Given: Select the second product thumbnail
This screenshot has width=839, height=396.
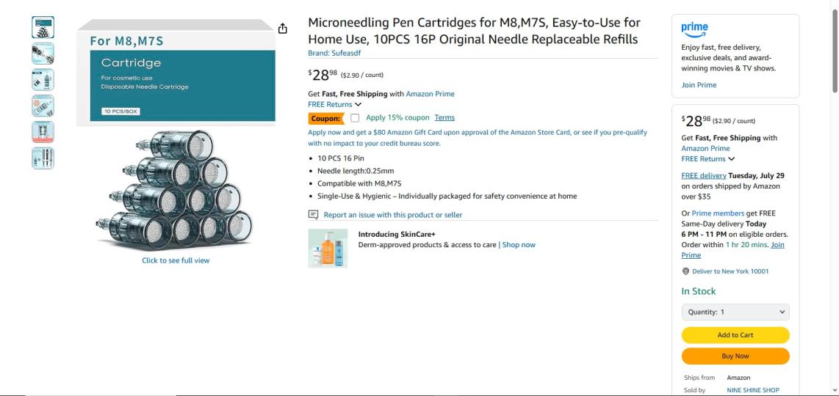Looking at the screenshot, I should tap(43, 54).
